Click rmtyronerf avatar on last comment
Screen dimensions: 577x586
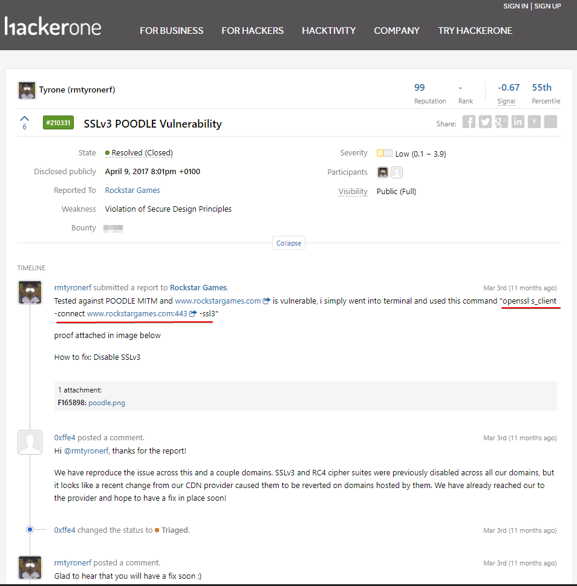coord(30,567)
